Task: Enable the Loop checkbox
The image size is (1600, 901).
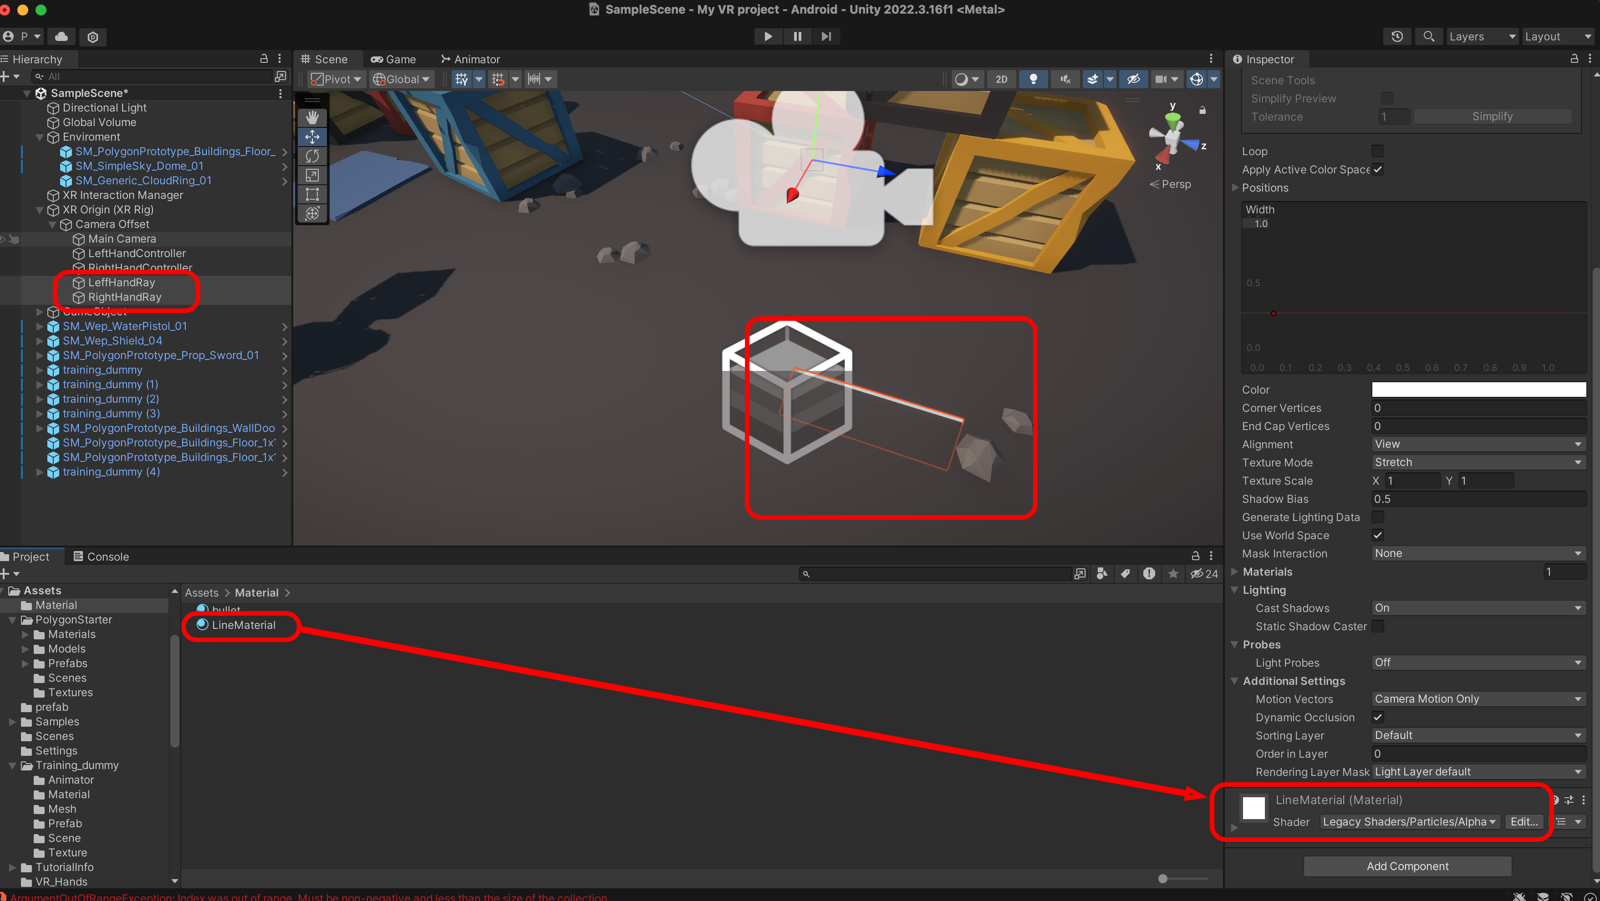Action: 1377,151
